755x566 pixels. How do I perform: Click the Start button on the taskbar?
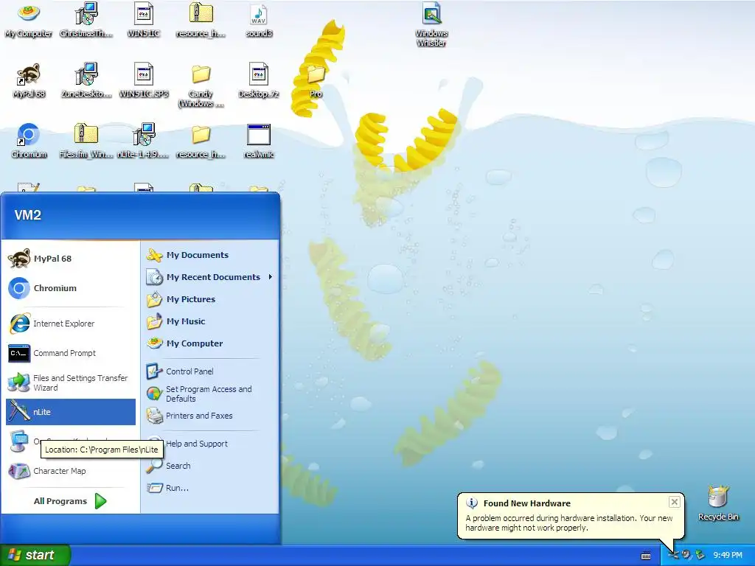(x=35, y=555)
